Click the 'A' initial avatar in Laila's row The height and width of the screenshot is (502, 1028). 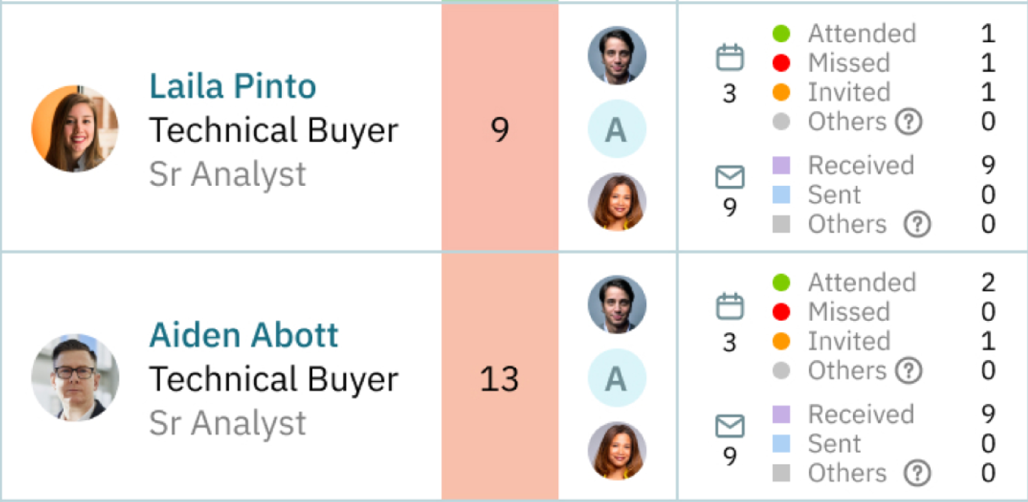(617, 129)
